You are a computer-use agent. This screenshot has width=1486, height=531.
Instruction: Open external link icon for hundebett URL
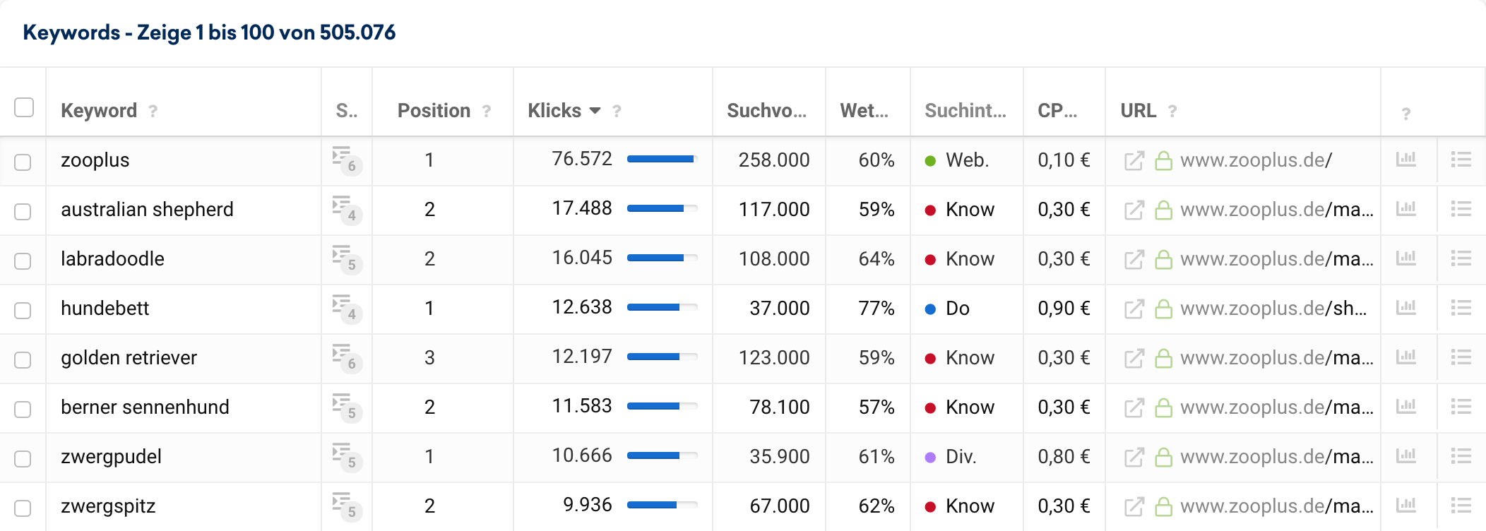[x=1134, y=309]
